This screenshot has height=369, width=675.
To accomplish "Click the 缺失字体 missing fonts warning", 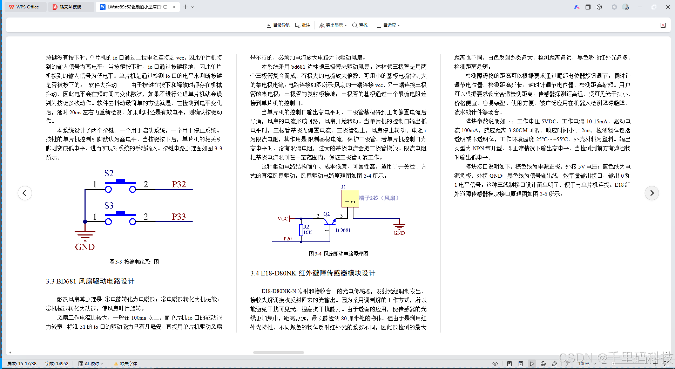I will (126, 364).
